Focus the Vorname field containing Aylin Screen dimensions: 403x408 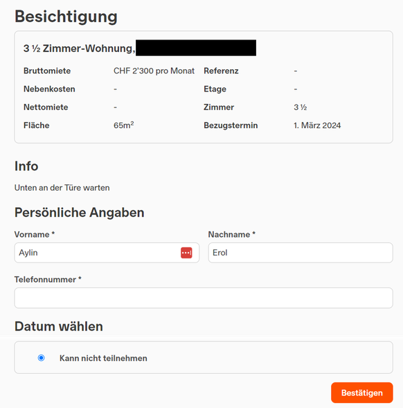coord(107,253)
